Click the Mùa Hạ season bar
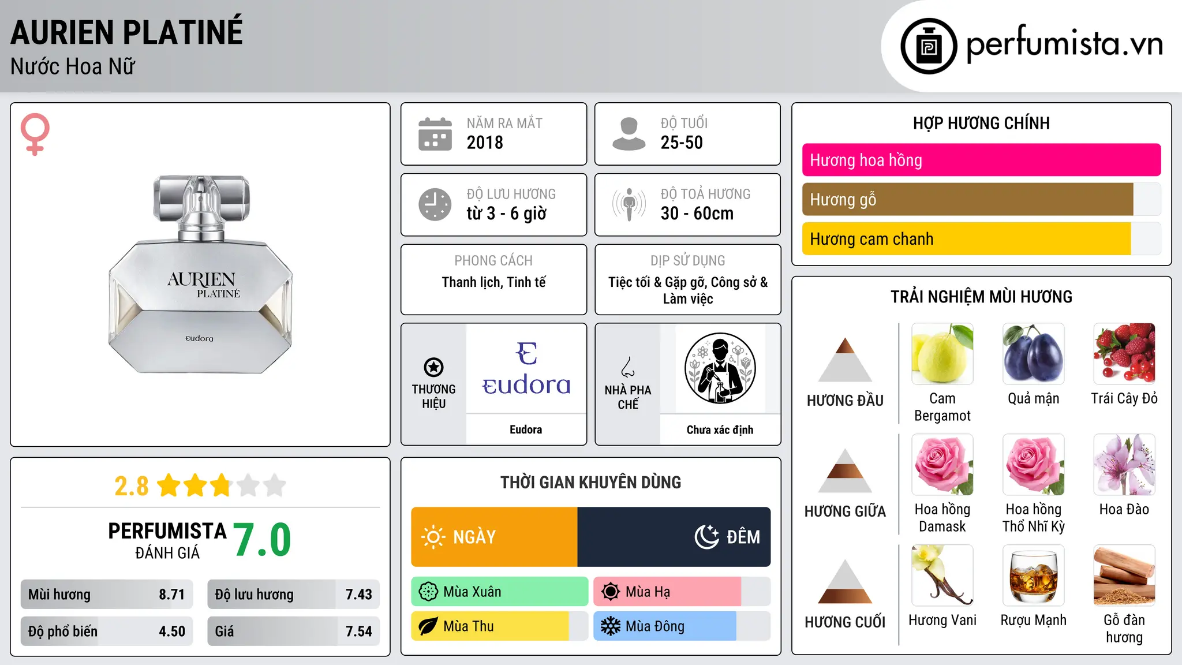Viewport: 1182px width, 665px height. 682,592
